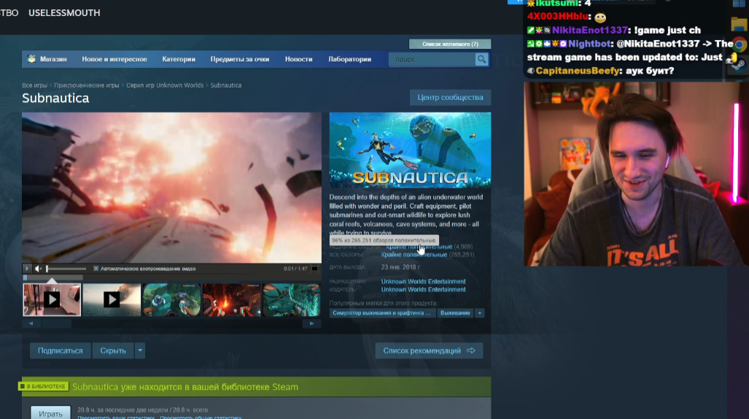Open the Лаборатории menu
Screen dimensions: 749x419
pyautogui.click(x=349, y=59)
